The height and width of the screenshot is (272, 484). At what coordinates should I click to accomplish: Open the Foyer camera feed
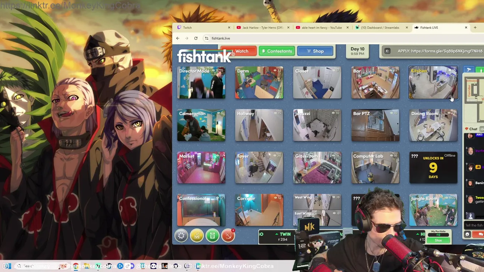click(x=259, y=168)
